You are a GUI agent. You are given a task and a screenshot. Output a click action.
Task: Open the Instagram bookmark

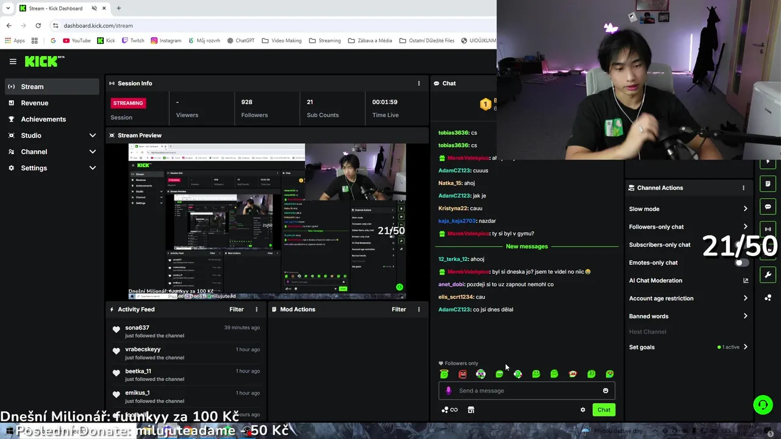tap(166, 41)
